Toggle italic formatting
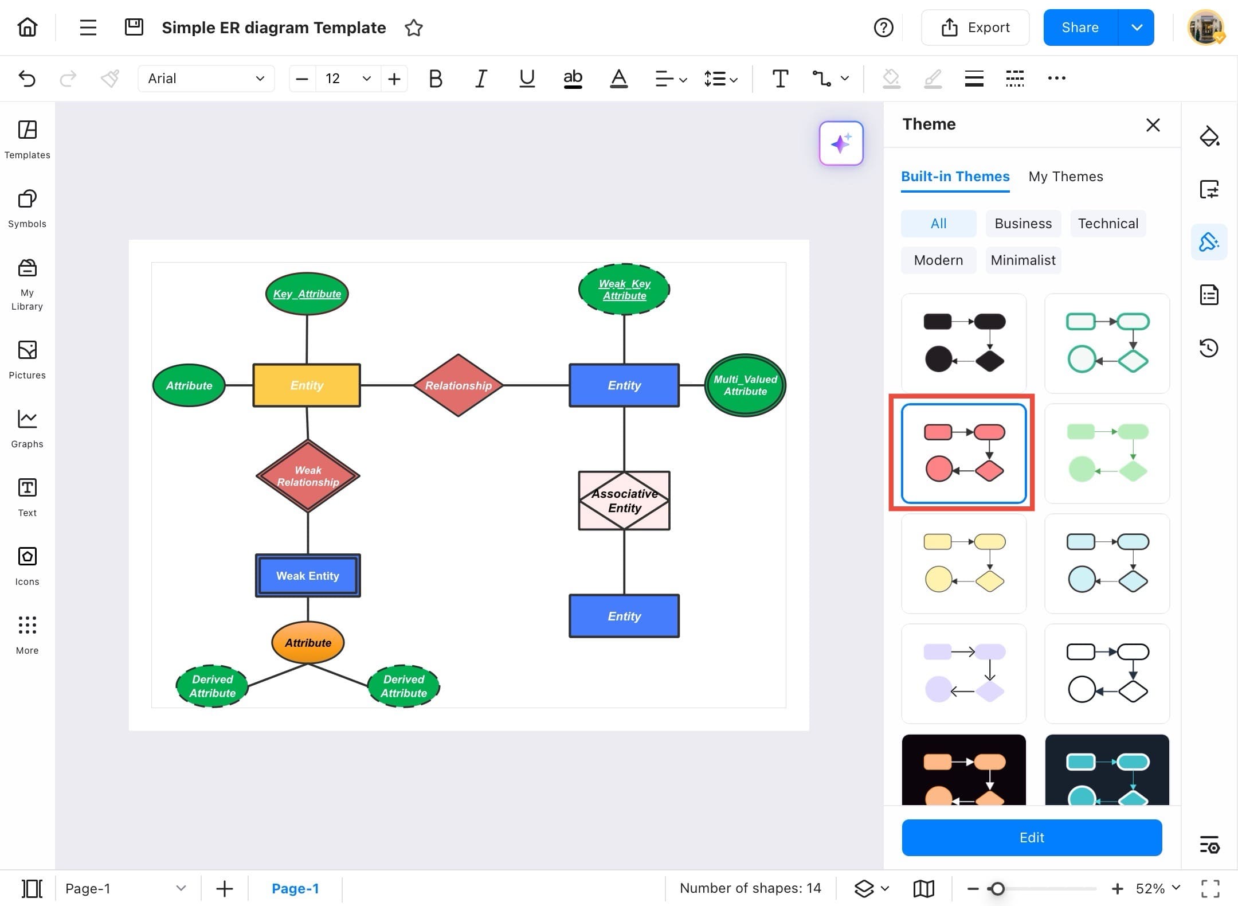The width and height of the screenshot is (1238, 906). [x=481, y=79]
